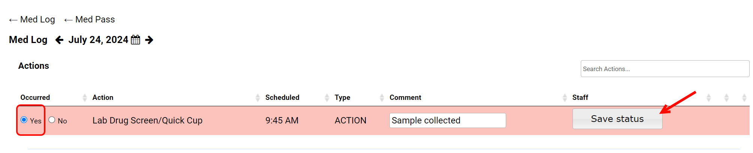Go to previous day with left arrow
Image resolution: width=753 pixels, height=153 pixels.
[59, 40]
